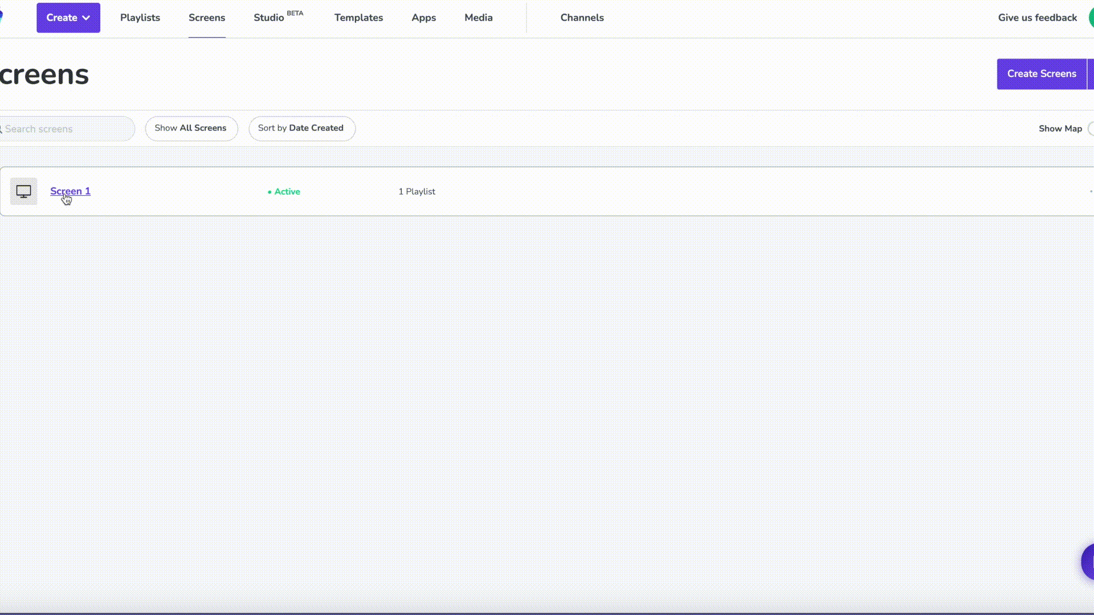Toggle the Show Map switch

pos(1091,129)
